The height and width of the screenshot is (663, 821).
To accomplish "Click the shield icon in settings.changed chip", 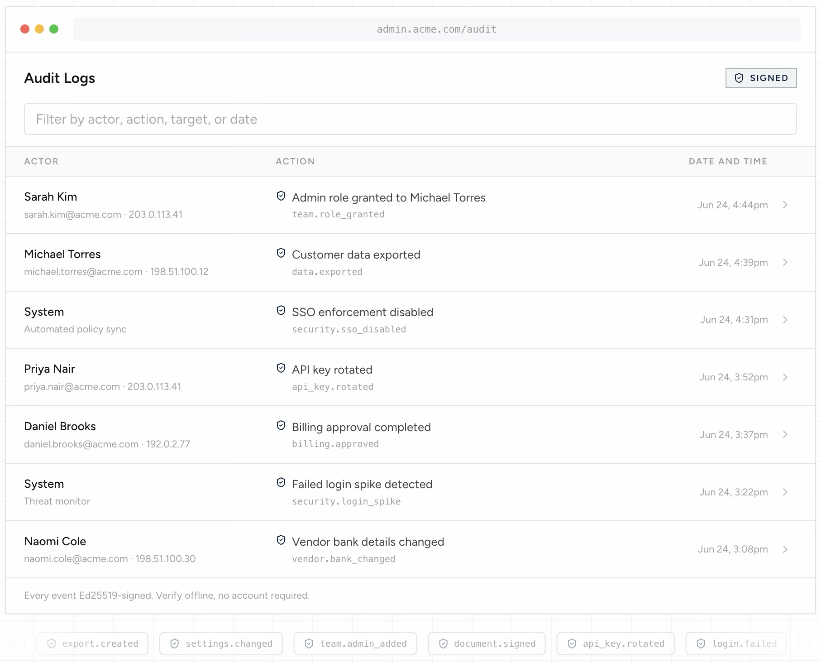I will pos(175,644).
